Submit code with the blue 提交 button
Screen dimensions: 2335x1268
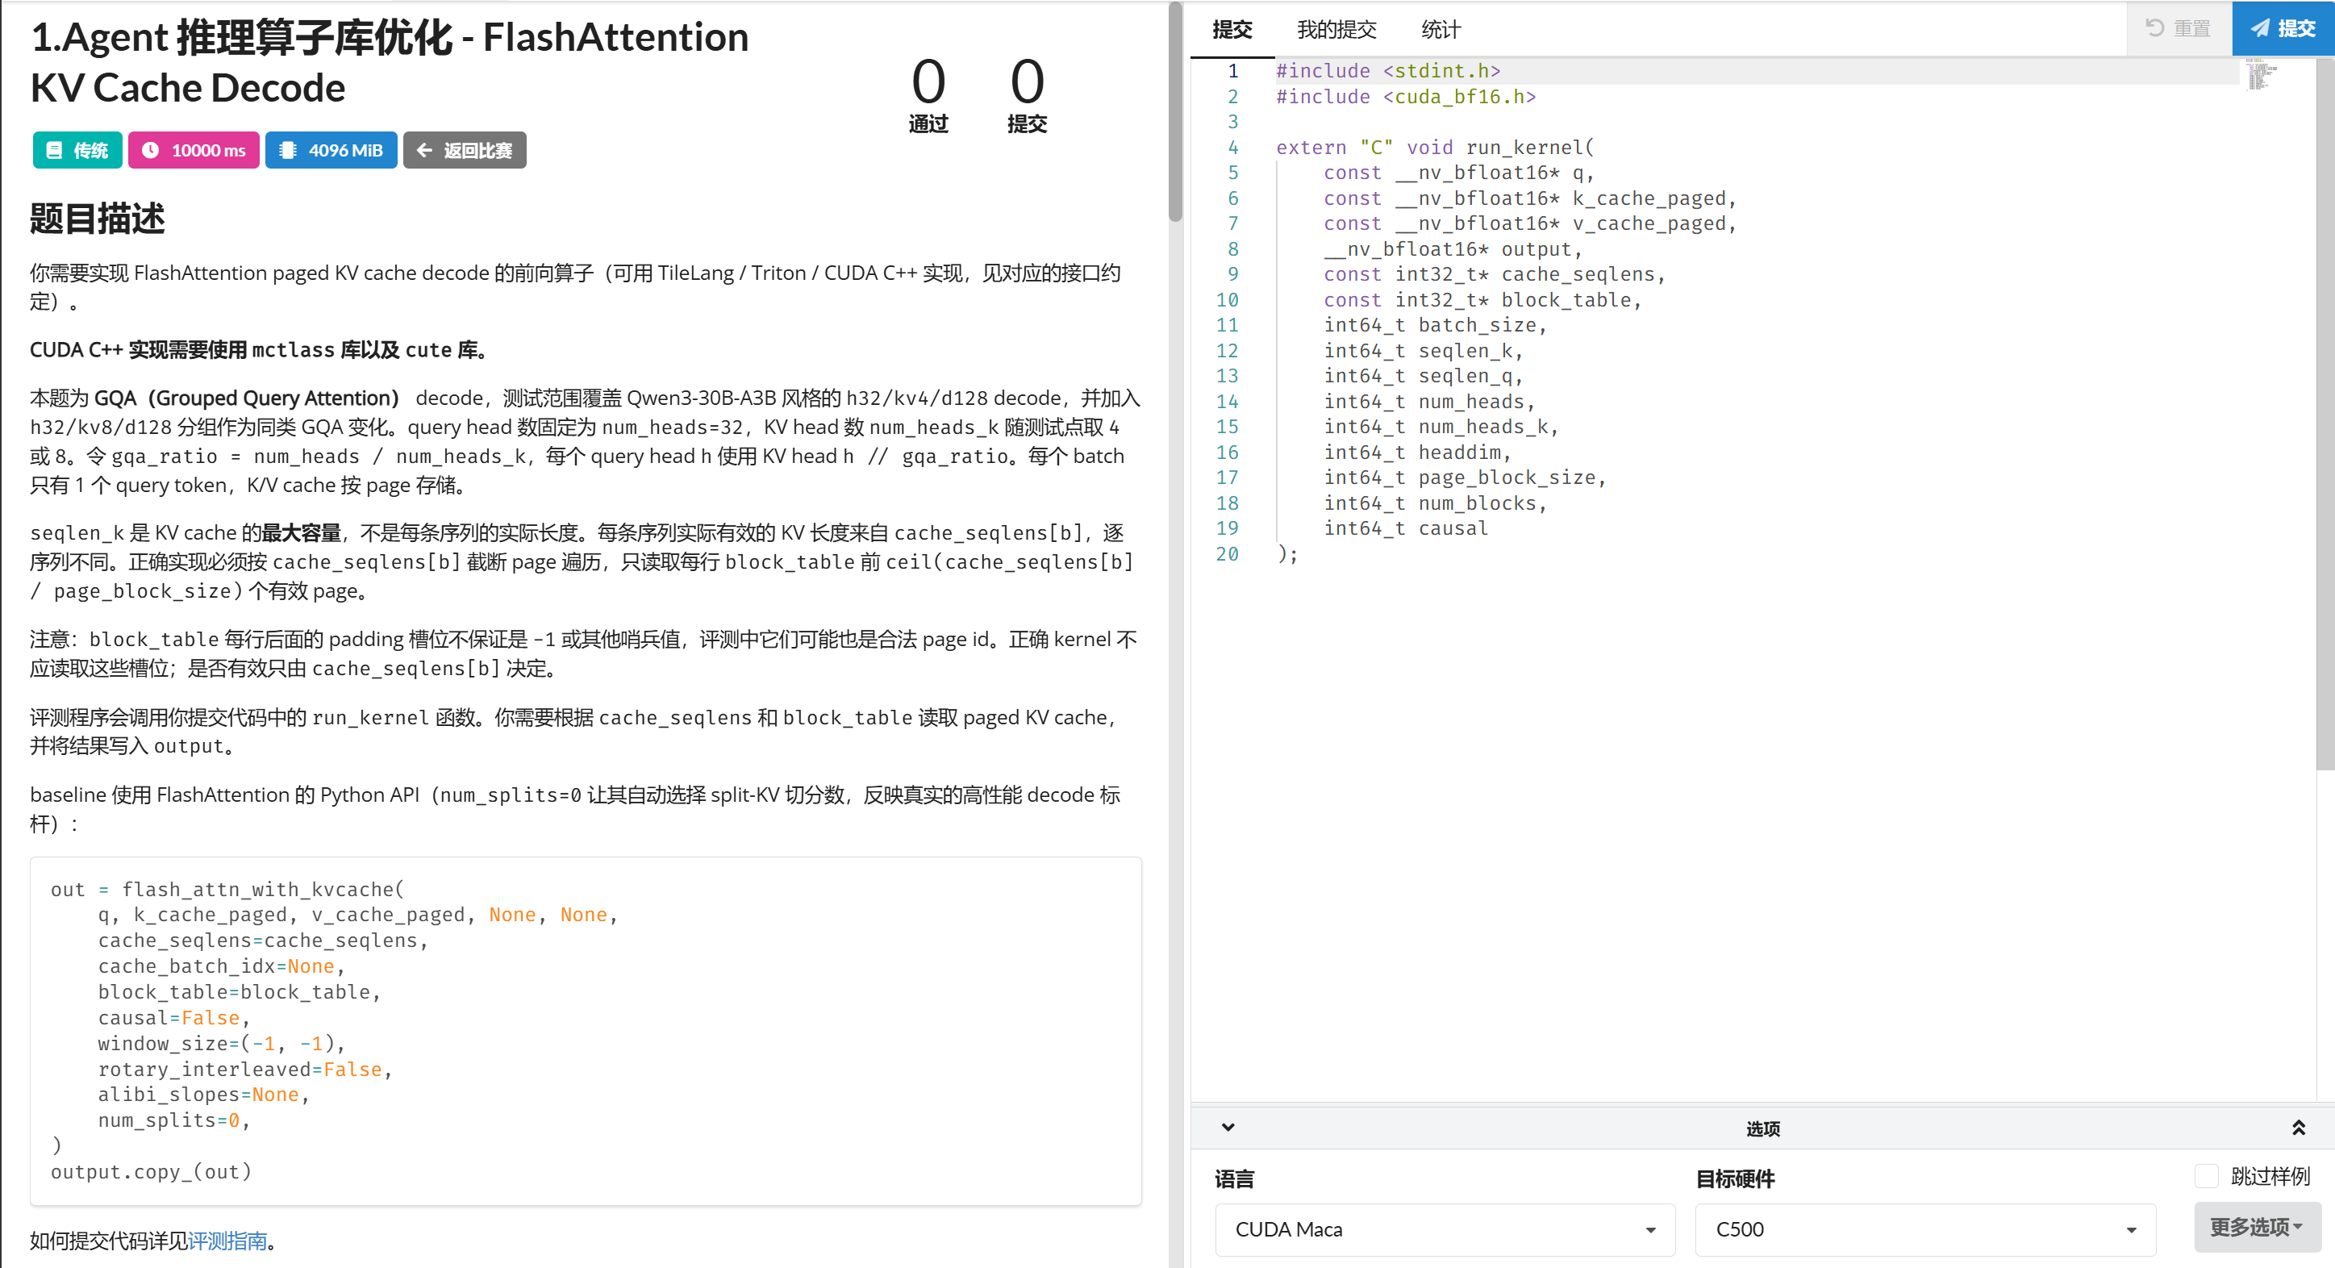[2283, 28]
